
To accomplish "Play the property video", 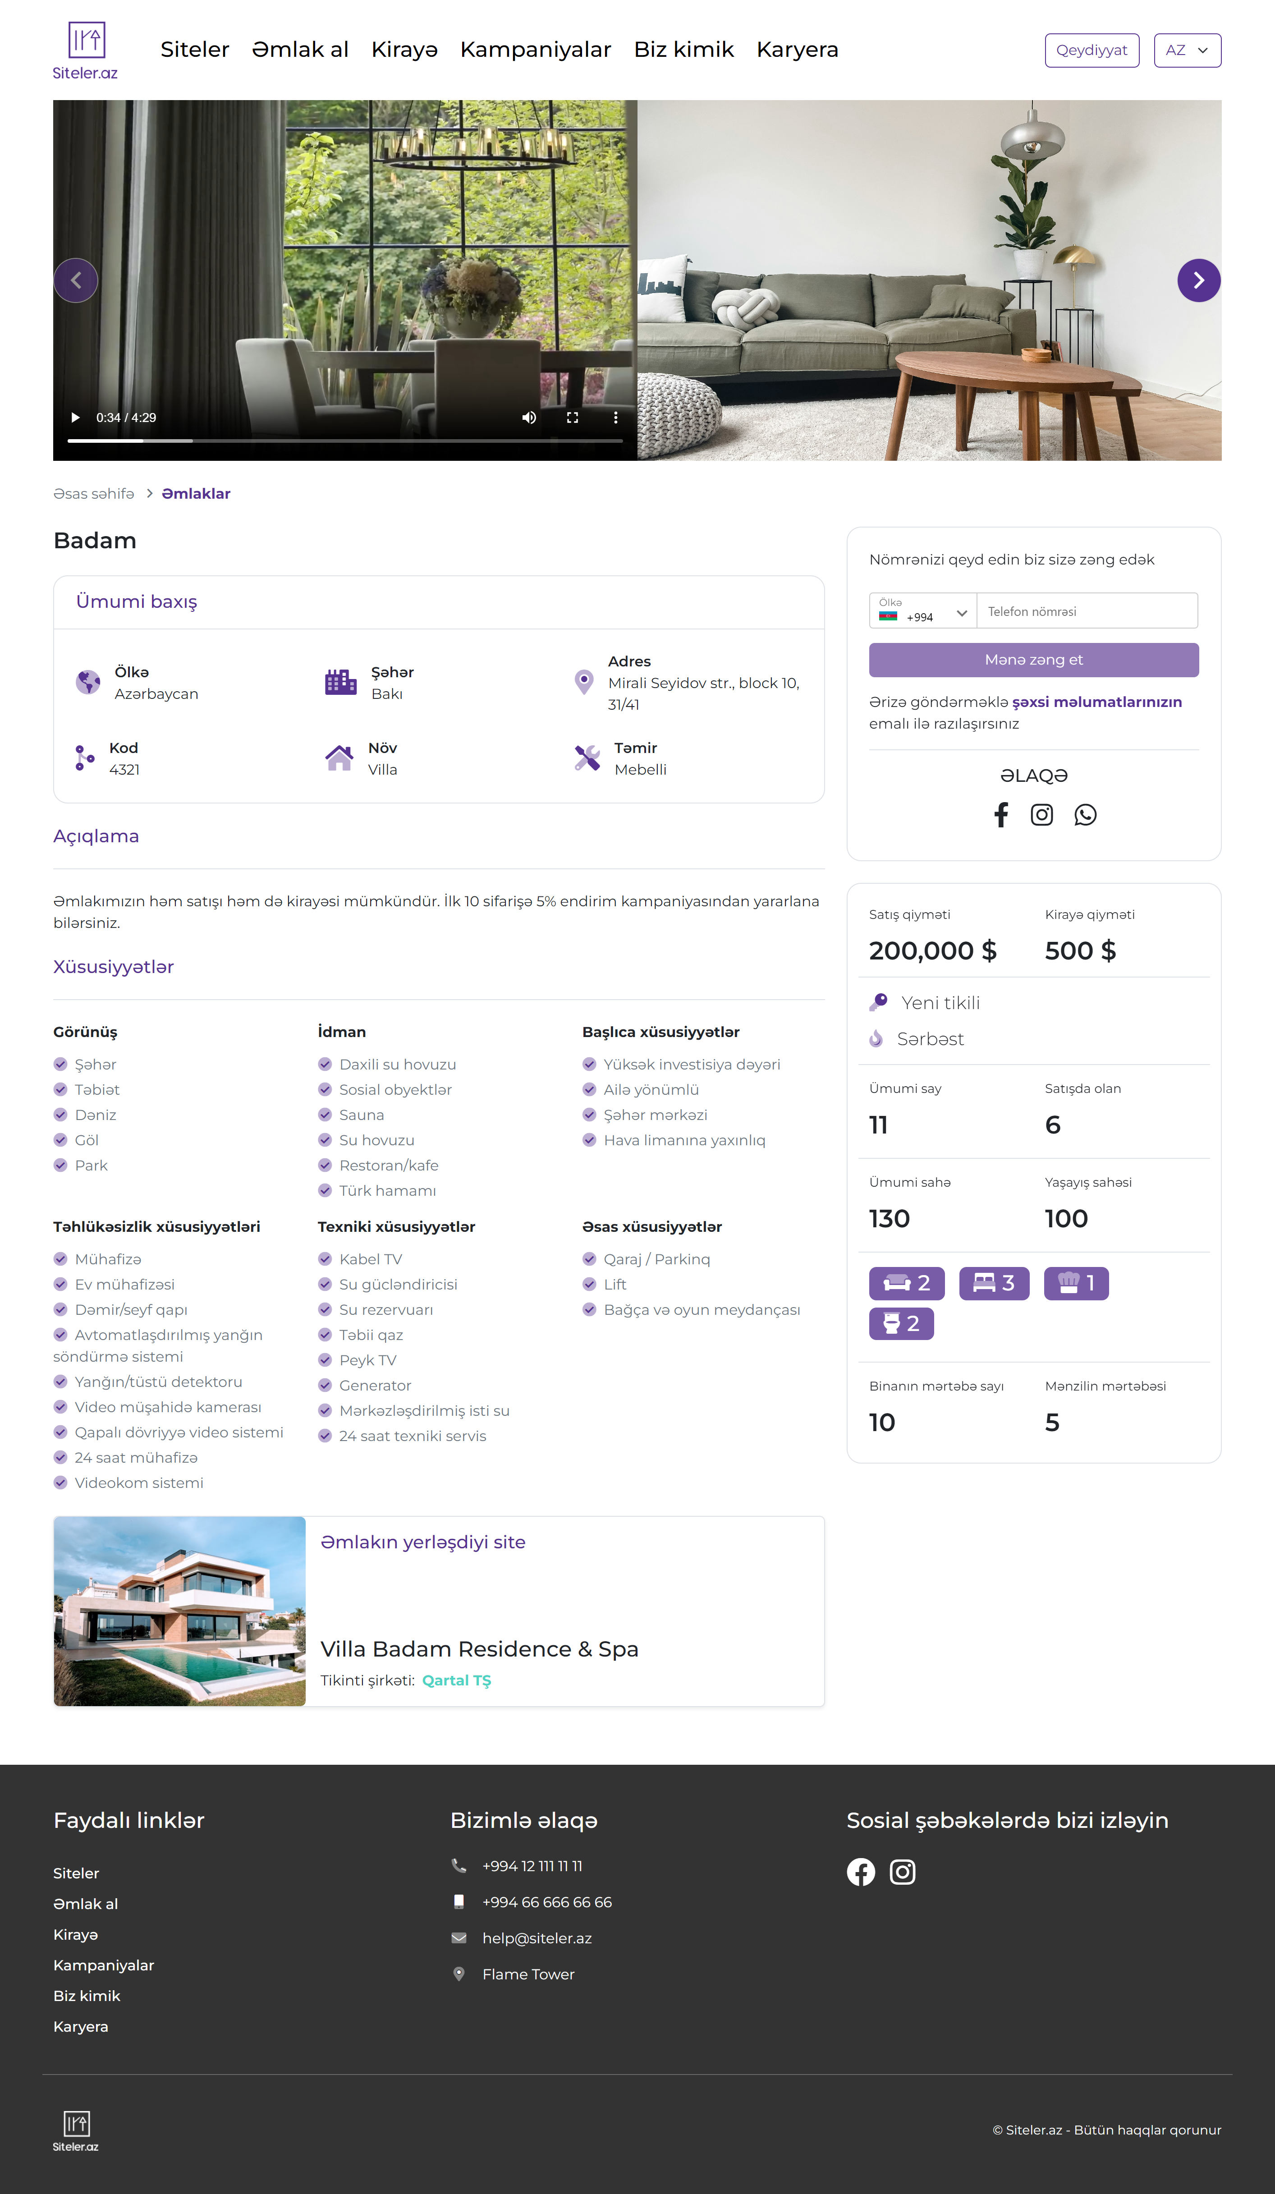I will coord(75,418).
